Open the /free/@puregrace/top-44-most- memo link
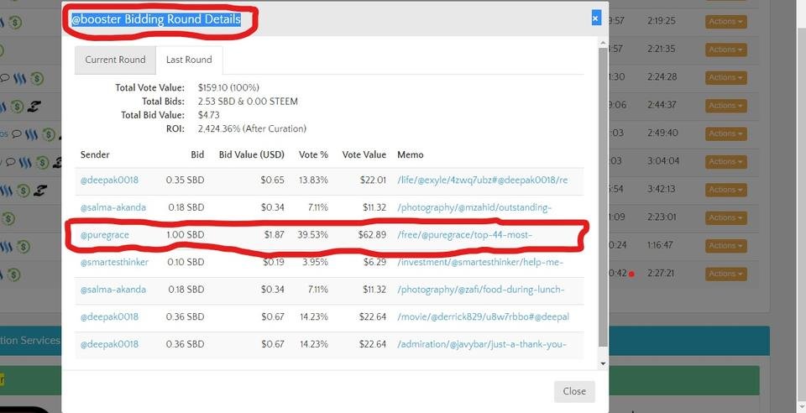The width and height of the screenshot is (806, 413). tap(464, 235)
